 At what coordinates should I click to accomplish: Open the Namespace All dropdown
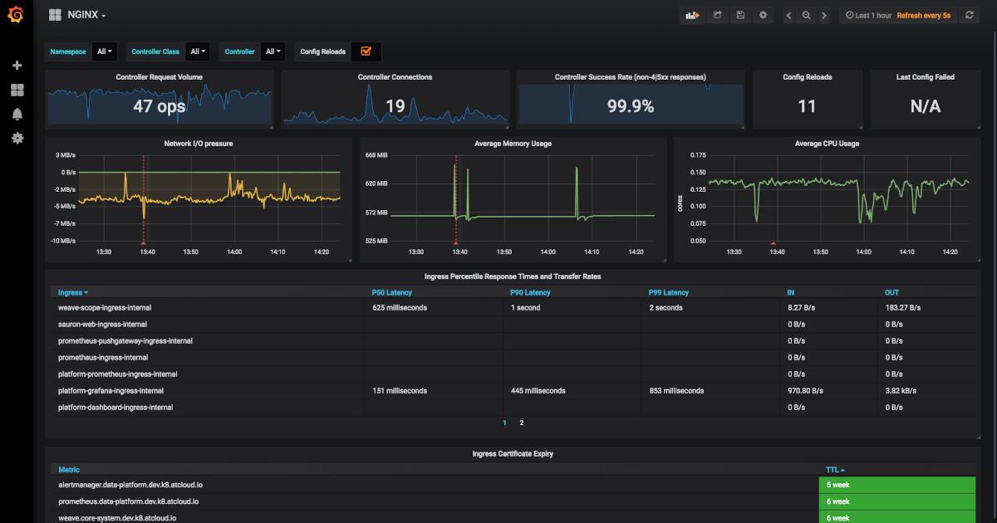[105, 51]
